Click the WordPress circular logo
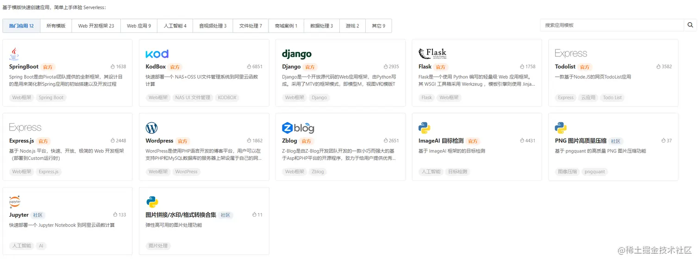Viewport: 700px width, 263px height. click(x=151, y=128)
